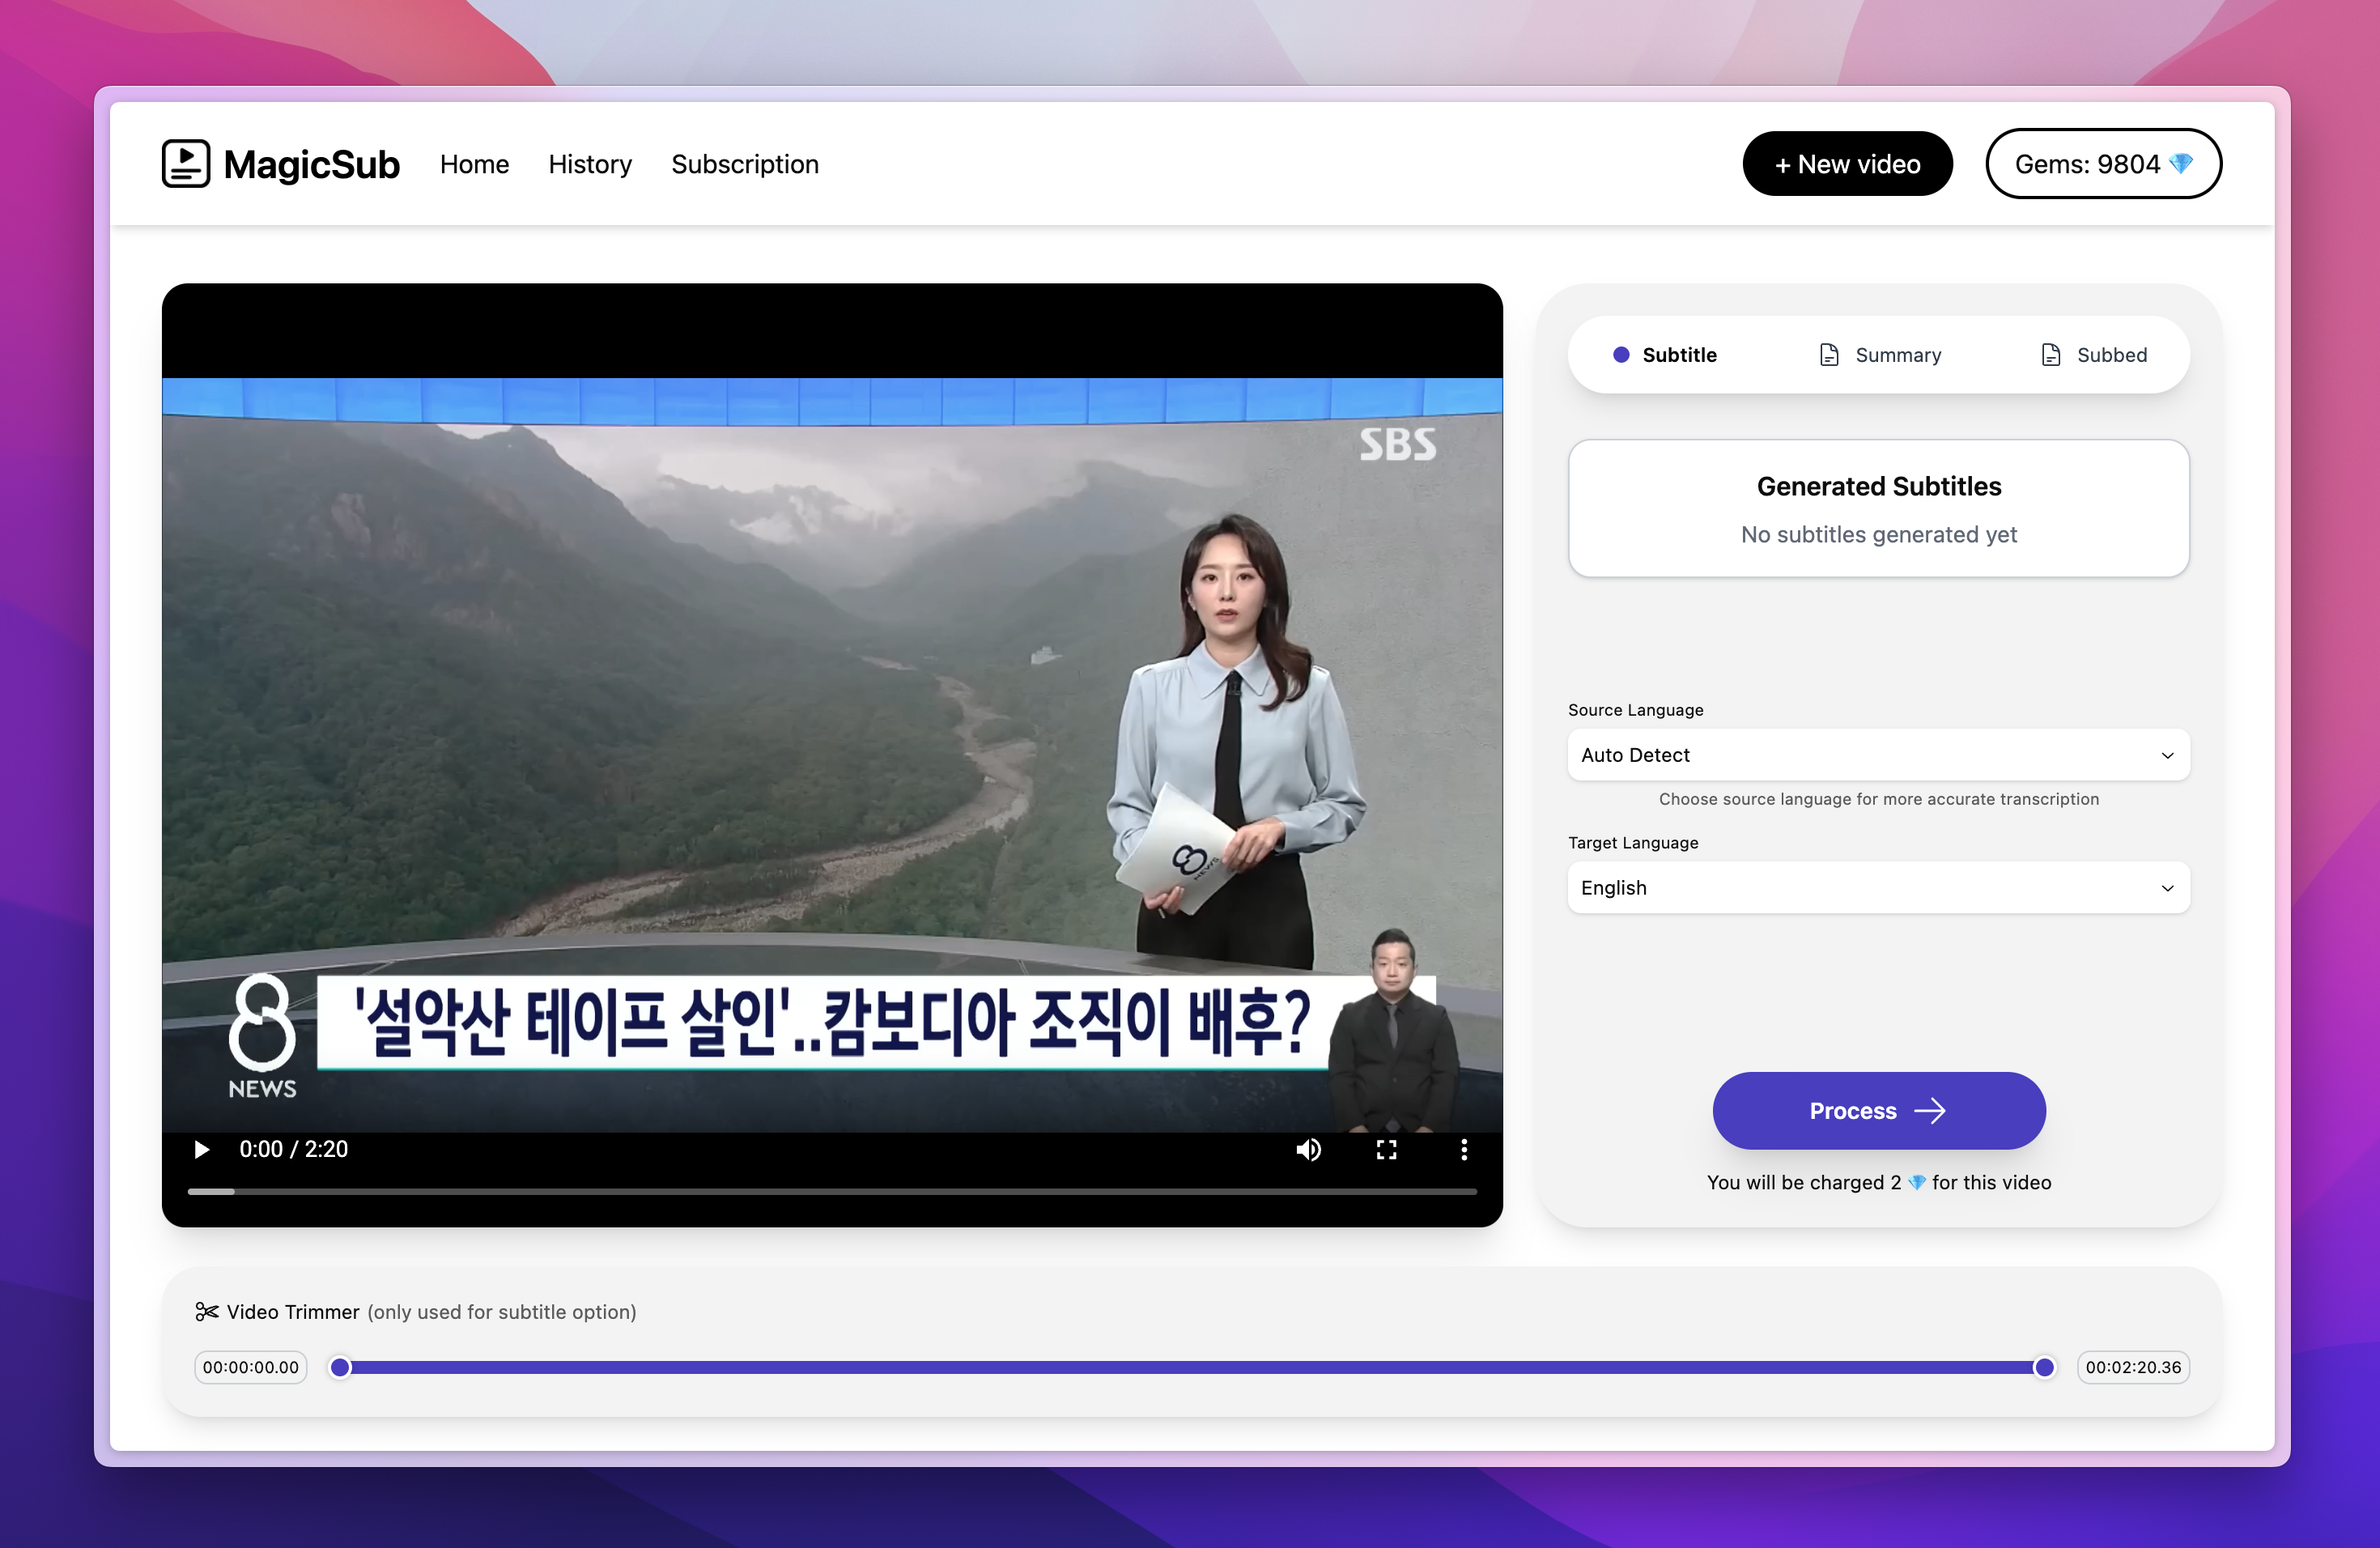Image resolution: width=2380 pixels, height=1548 pixels.
Task: Switch to the History page
Action: pos(590,163)
